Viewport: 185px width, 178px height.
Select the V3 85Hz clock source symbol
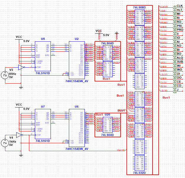click(x=5, y=75)
